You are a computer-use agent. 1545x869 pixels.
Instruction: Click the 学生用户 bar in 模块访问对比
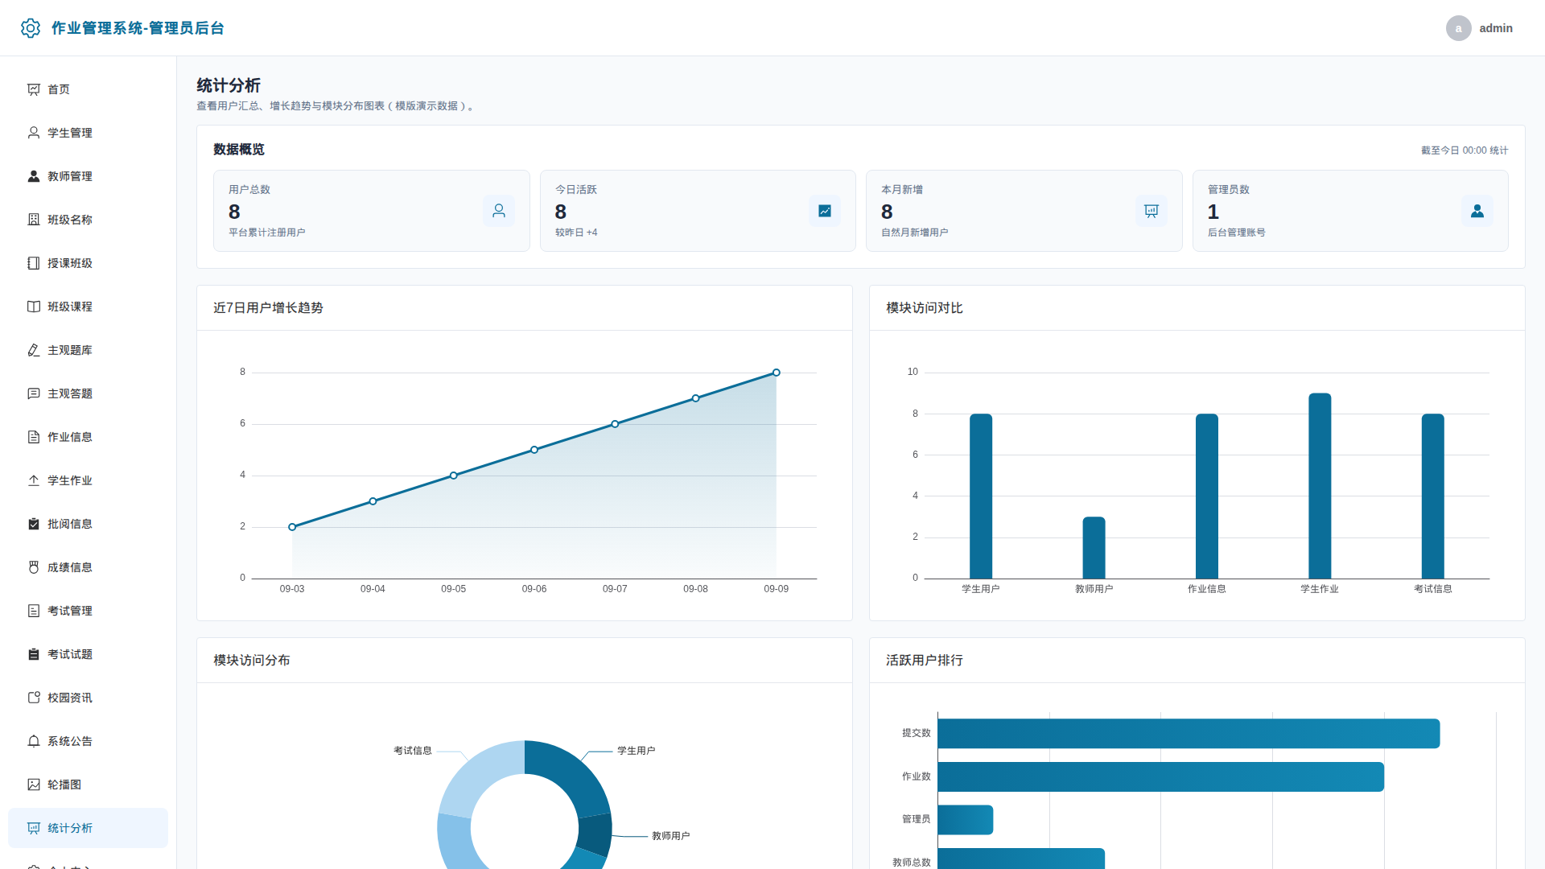(x=981, y=496)
